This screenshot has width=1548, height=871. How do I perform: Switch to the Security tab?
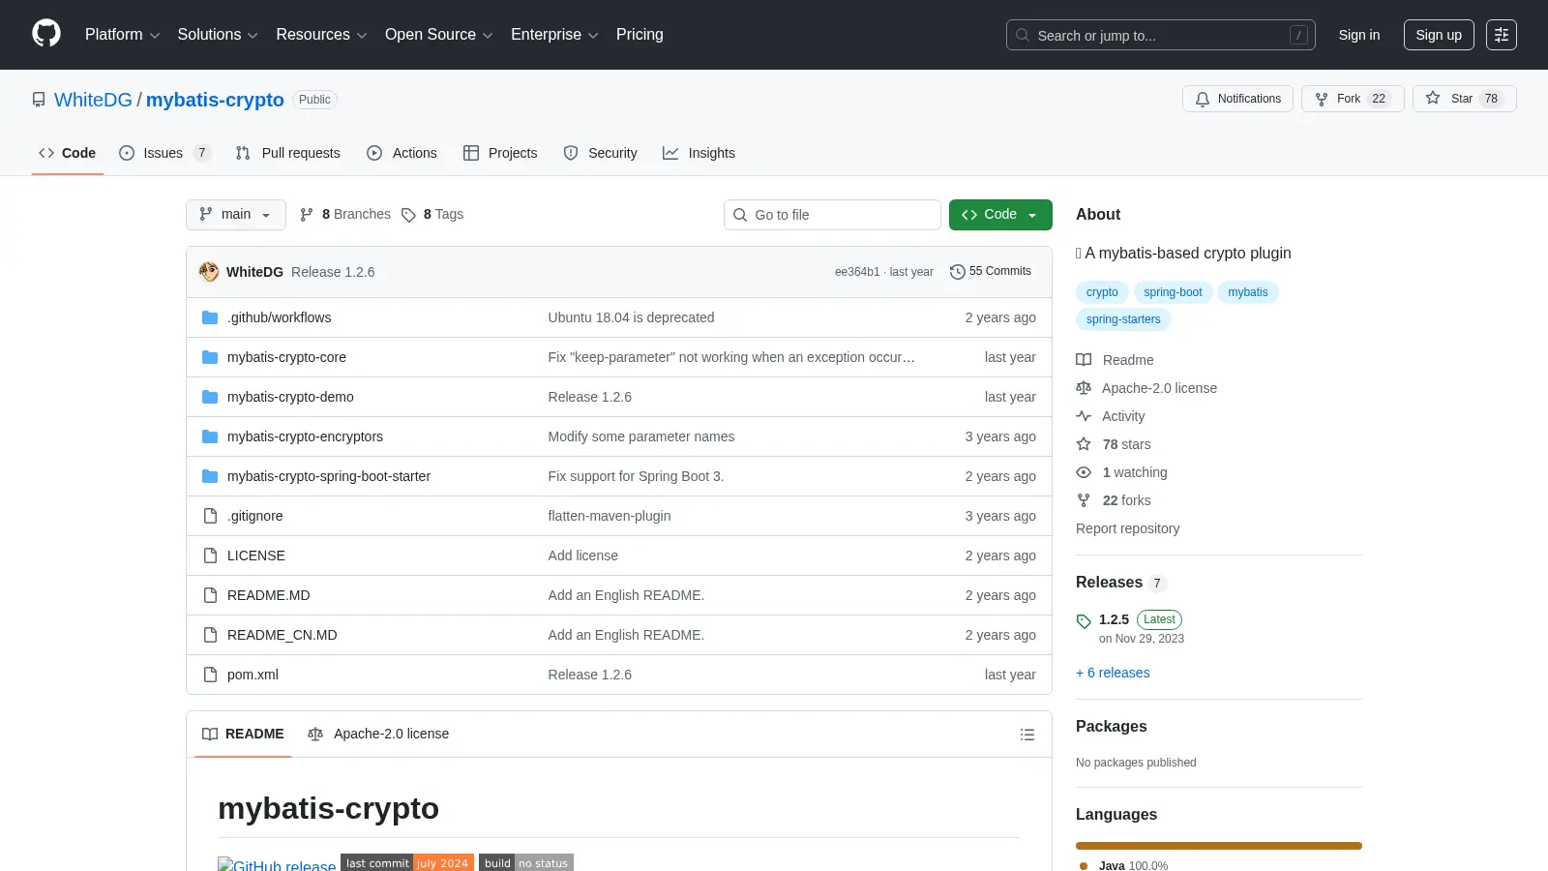click(x=601, y=153)
